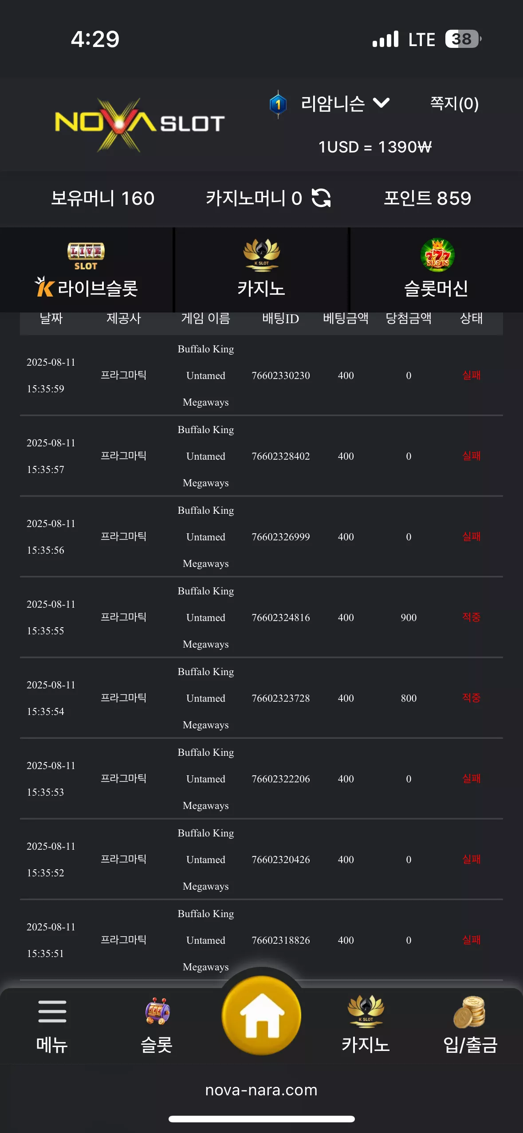Open the 슬롯머신 777 slots tab
Screen dimensions: 523x1133
[436, 270]
